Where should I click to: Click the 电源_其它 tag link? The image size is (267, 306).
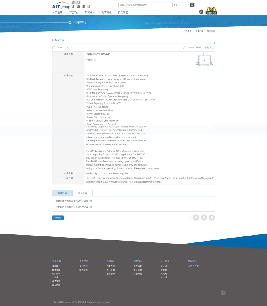tap(209, 48)
